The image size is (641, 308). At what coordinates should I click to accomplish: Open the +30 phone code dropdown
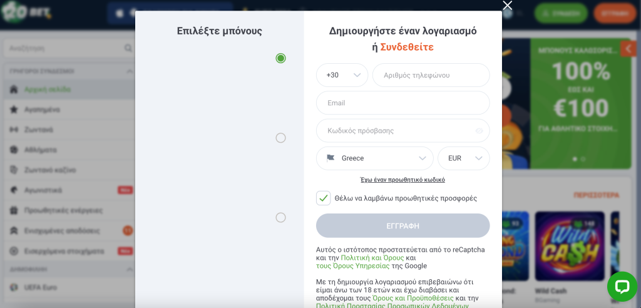coord(342,75)
